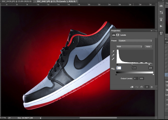Pick the gray point eyedropper
168x120 pixels.
pyautogui.click(x=113, y=55)
